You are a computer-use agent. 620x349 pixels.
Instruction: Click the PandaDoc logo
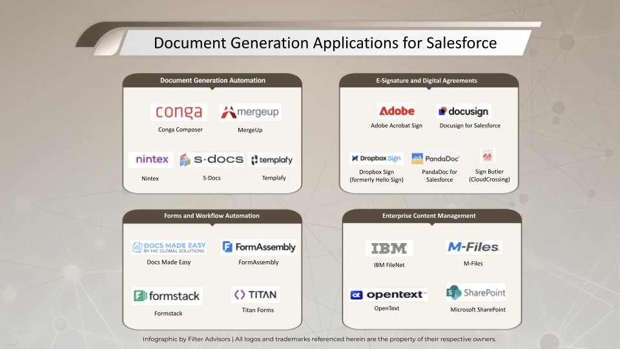(436, 159)
